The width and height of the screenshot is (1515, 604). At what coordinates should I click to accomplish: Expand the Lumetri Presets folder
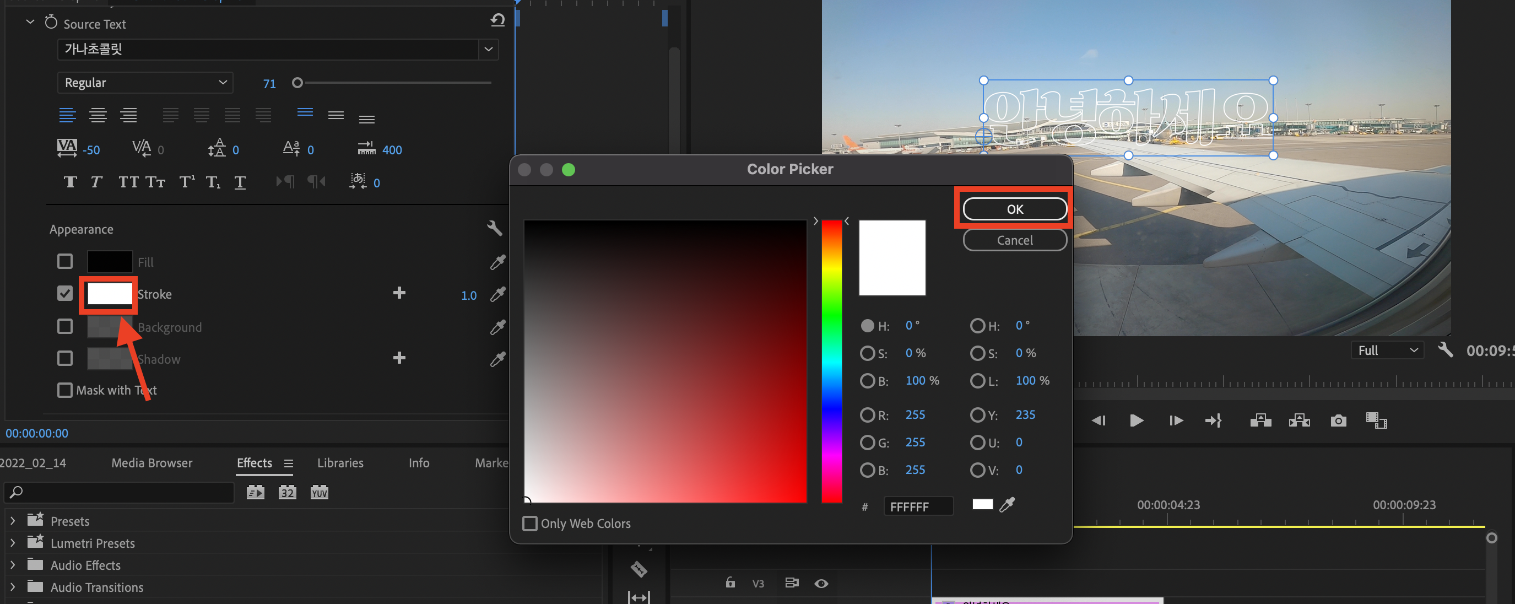tap(12, 543)
